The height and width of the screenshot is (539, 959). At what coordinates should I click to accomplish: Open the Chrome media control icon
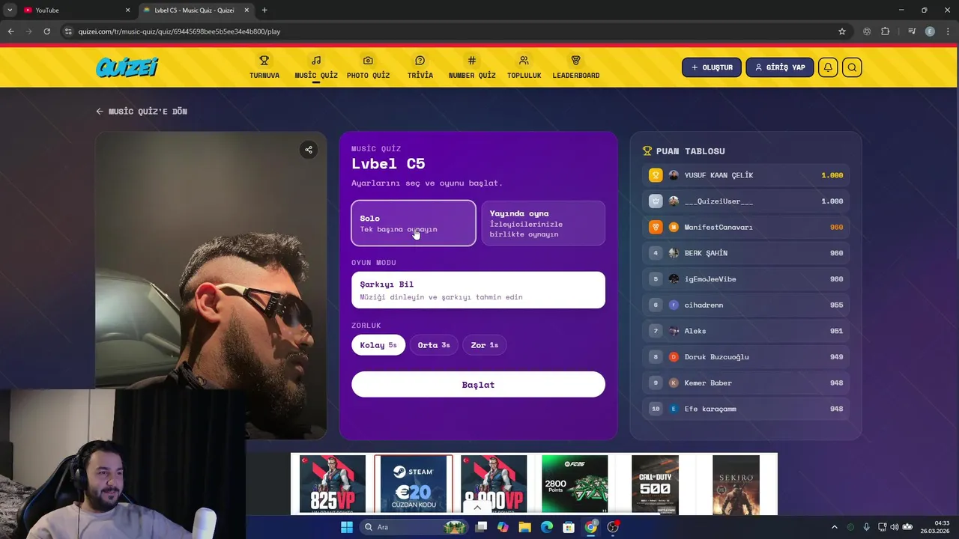coord(912,31)
